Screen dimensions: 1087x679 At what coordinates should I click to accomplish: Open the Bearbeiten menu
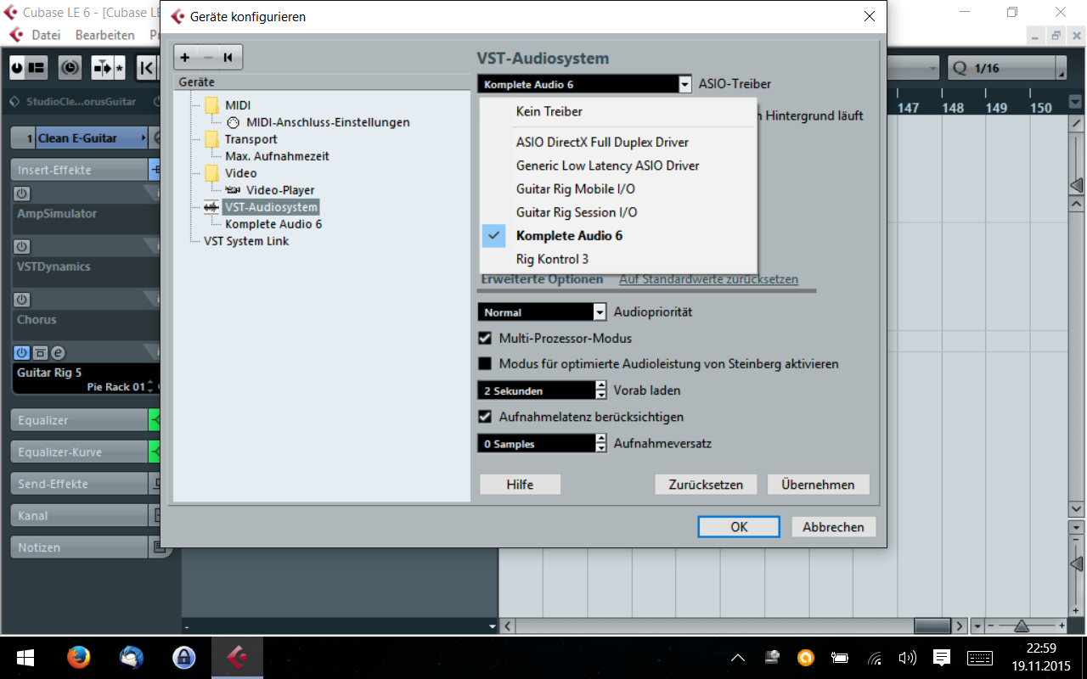[105, 35]
